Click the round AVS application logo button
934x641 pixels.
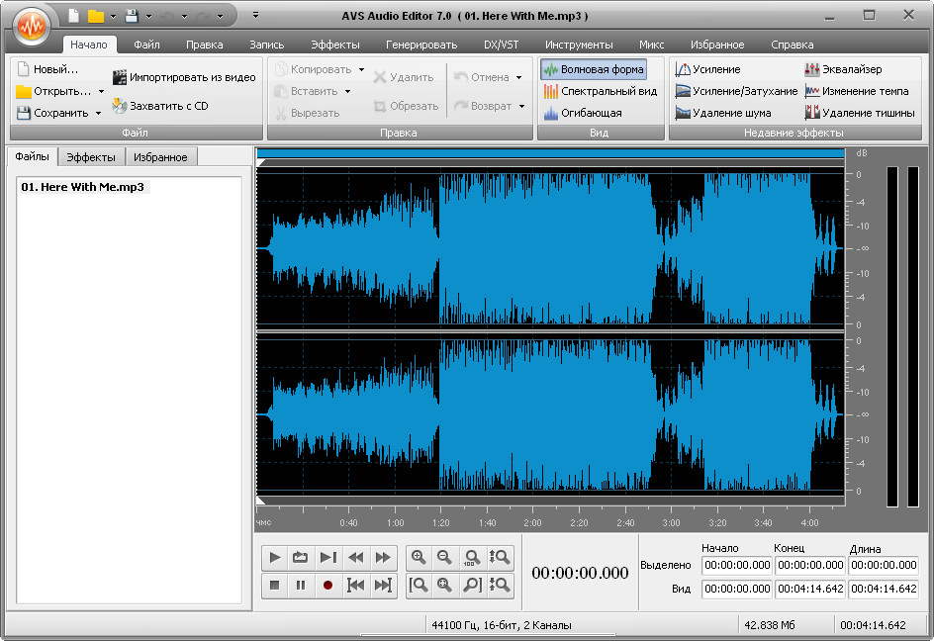coord(32,26)
